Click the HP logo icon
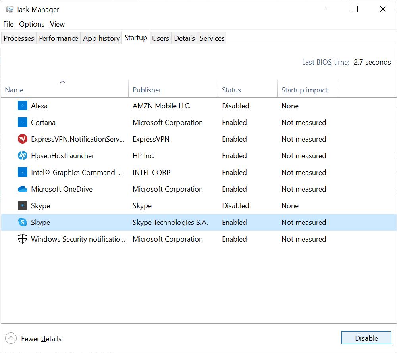The height and width of the screenshot is (353, 397). (23, 156)
